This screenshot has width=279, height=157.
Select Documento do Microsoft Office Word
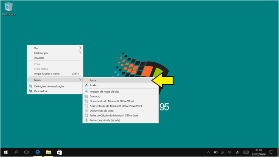coord(111,101)
